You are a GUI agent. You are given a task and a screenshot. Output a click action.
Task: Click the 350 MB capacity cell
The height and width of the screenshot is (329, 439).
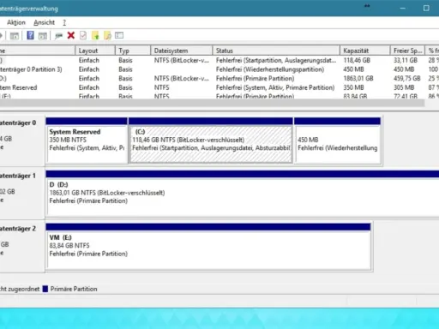[353, 87]
